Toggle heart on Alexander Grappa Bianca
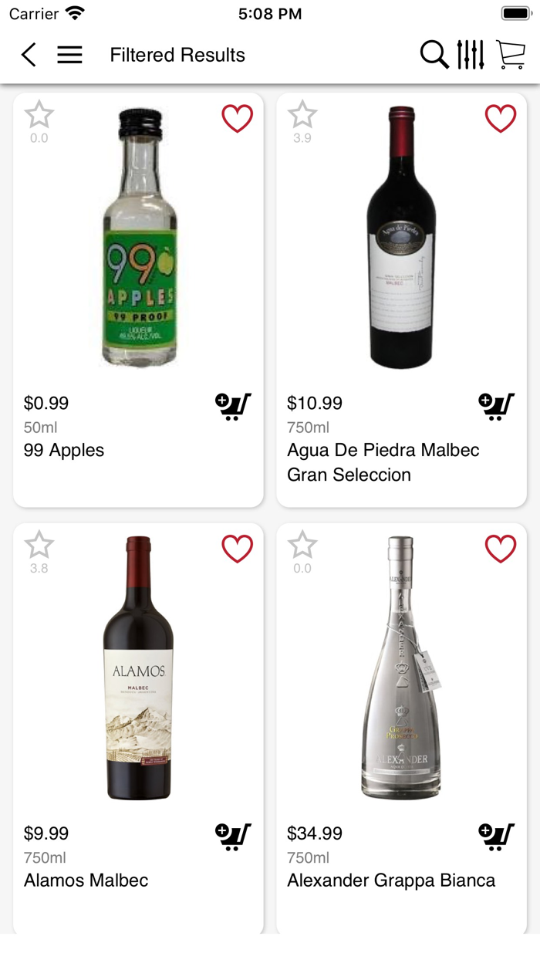This screenshot has width=540, height=960. point(501,549)
